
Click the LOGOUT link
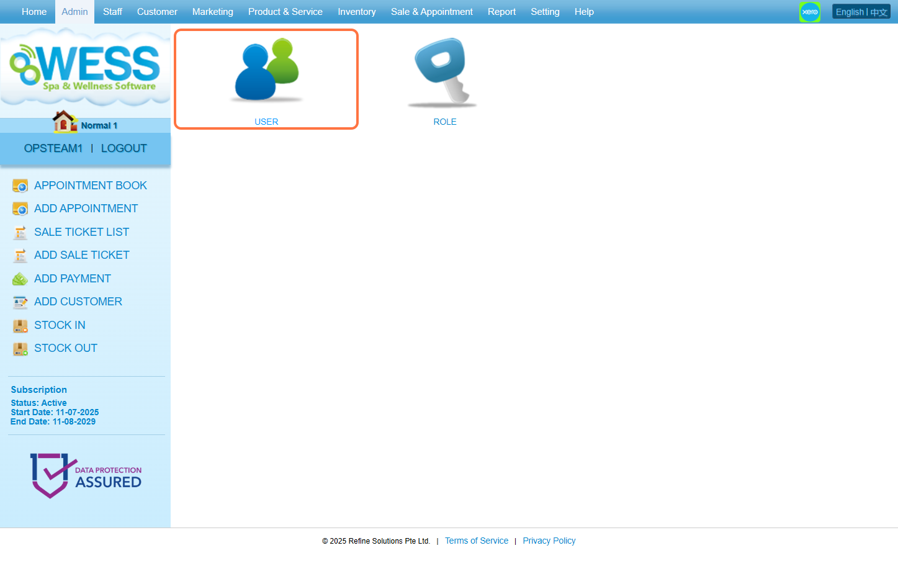point(123,148)
